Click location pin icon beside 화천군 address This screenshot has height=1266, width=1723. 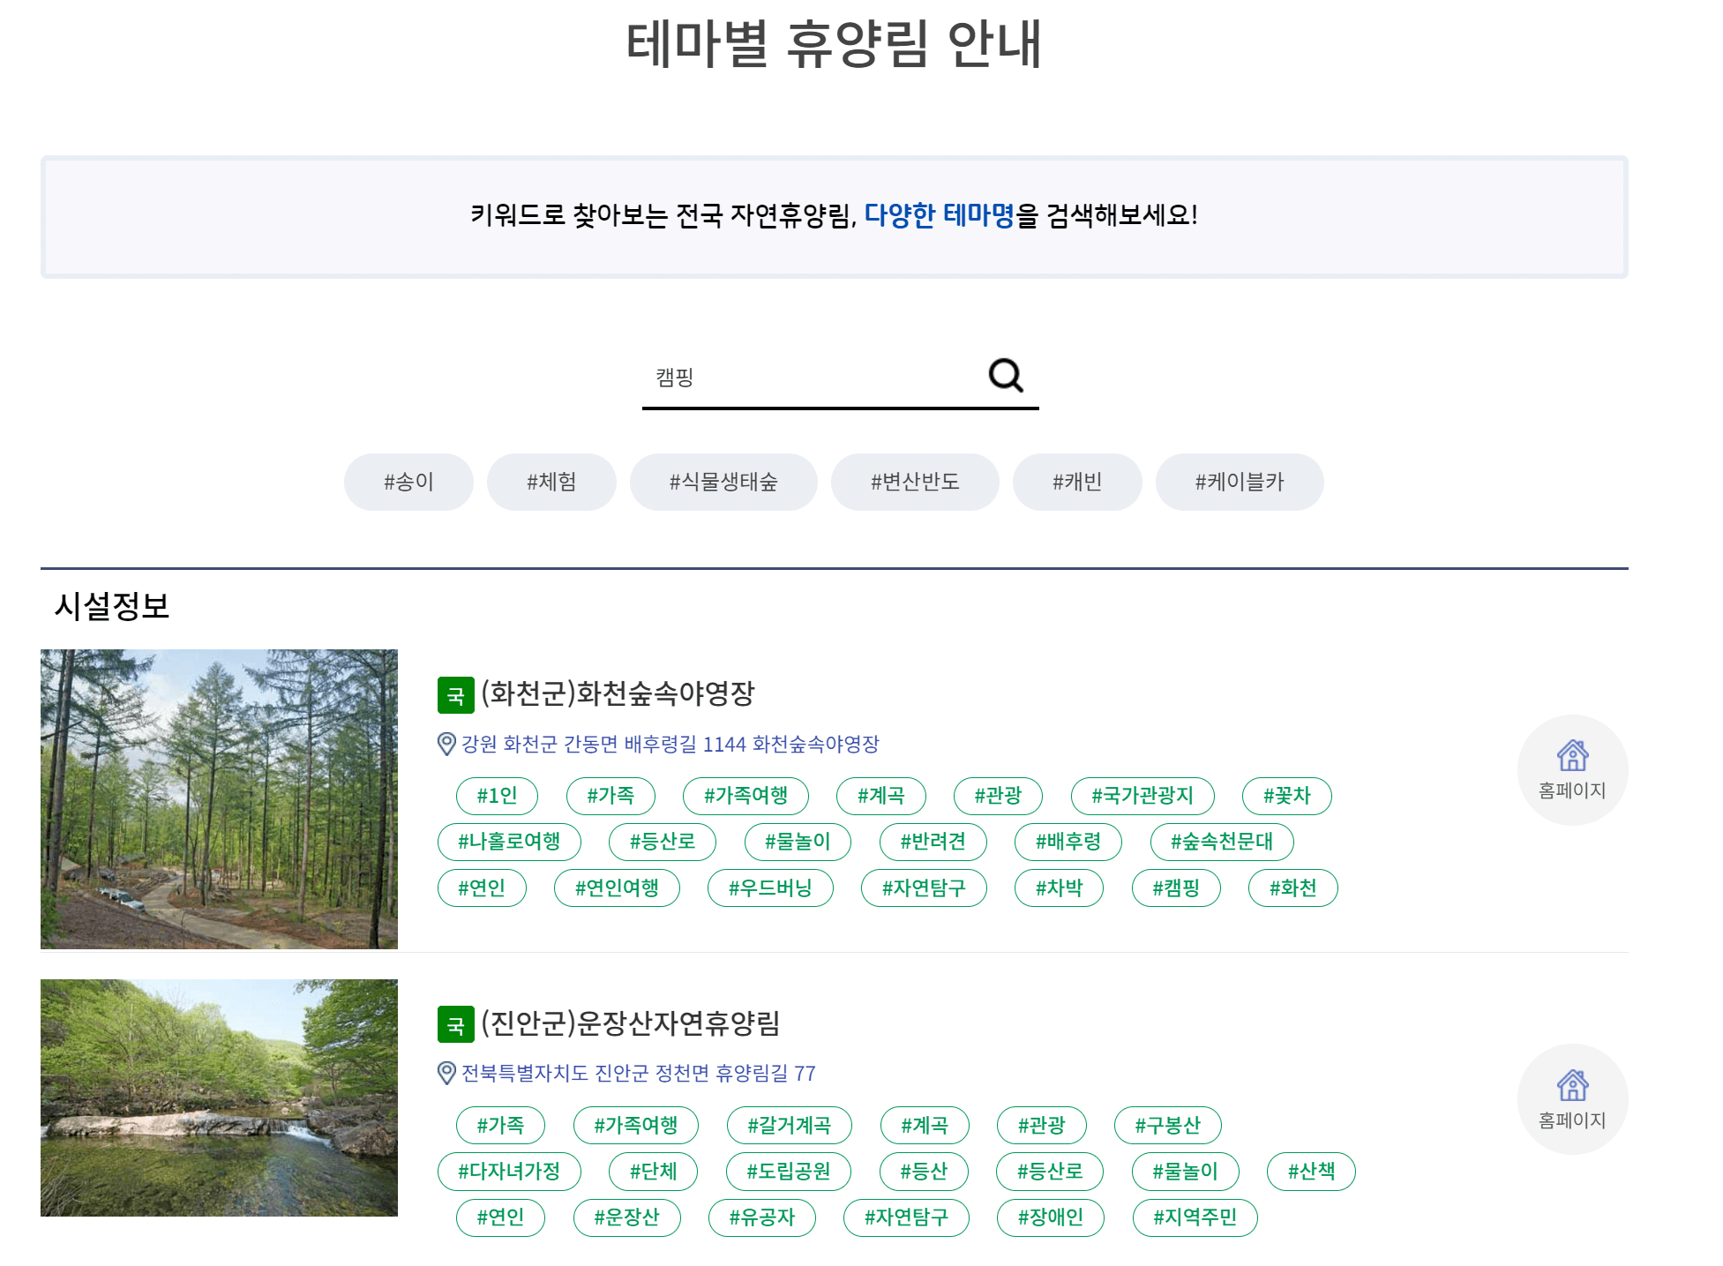[x=446, y=744]
